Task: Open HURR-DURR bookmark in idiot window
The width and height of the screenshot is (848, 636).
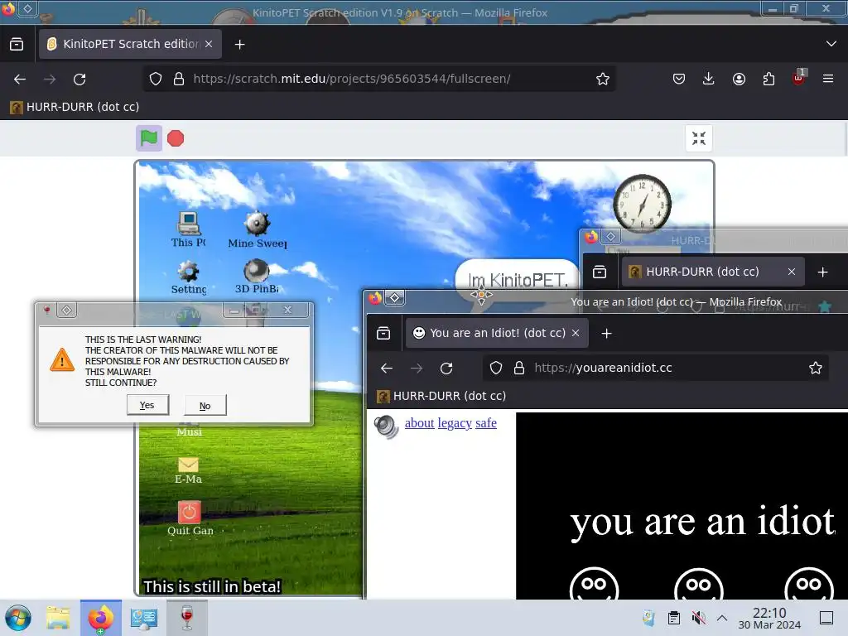Action: [x=442, y=396]
